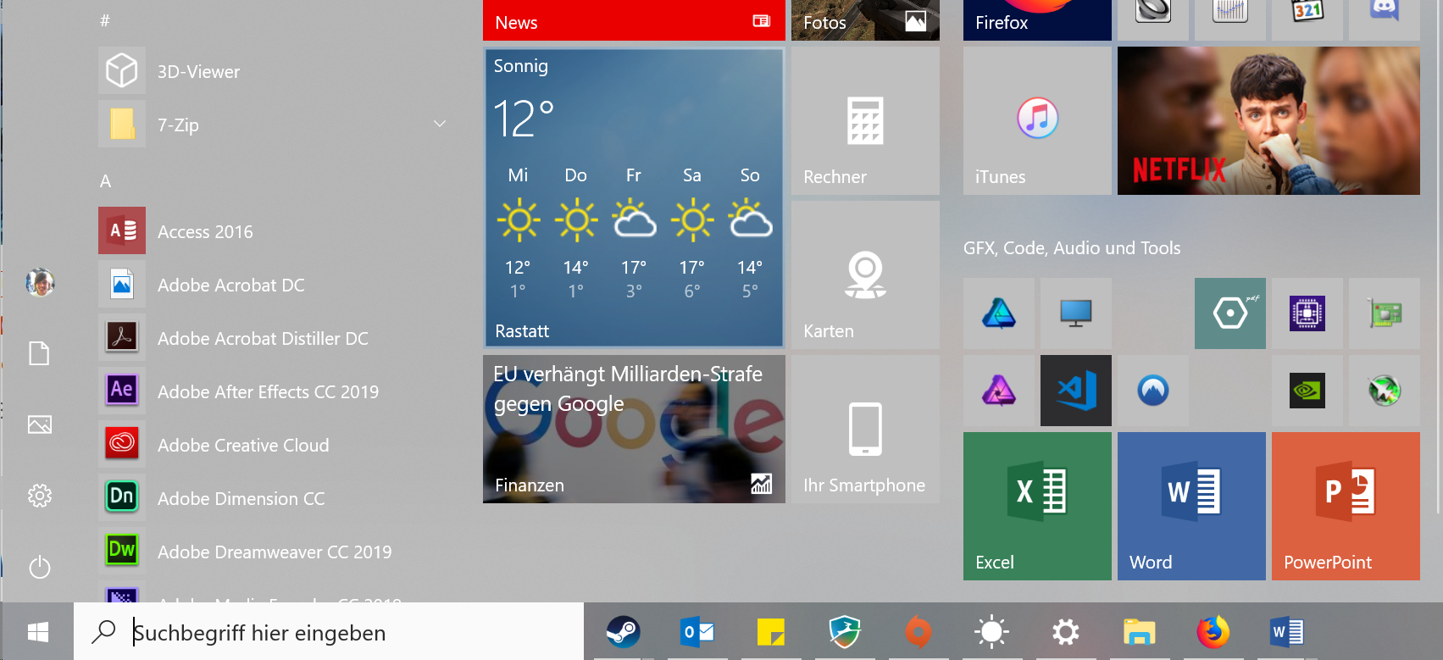
Task: Launch Word from the blue tile
Action: pos(1191,506)
